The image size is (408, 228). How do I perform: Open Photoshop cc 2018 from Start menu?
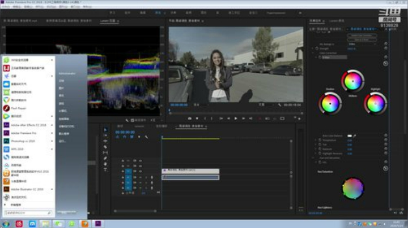click(x=28, y=141)
